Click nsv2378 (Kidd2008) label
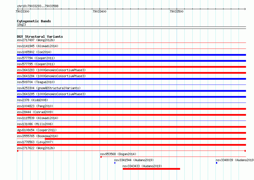The height and width of the screenshot is (180, 254). (x=33, y=100)
